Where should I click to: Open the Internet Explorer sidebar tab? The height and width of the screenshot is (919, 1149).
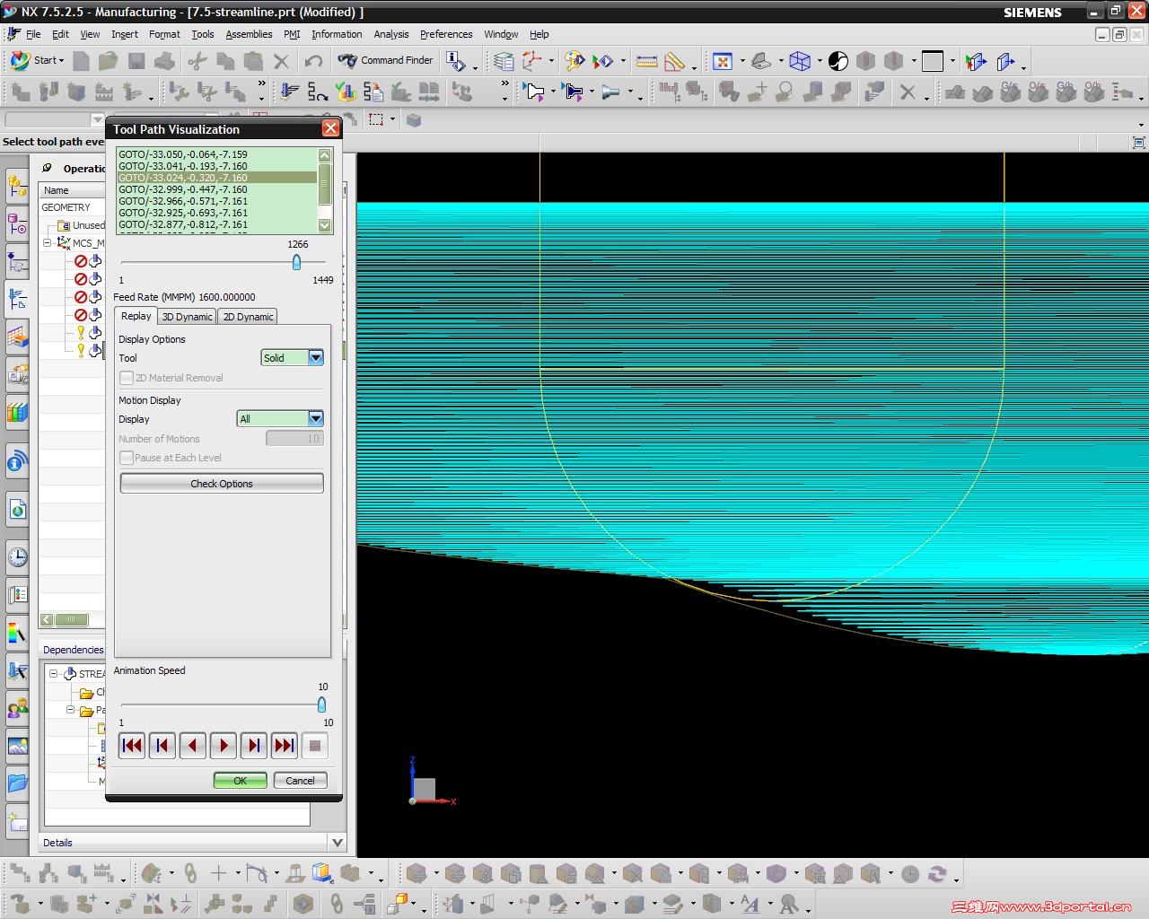pyautogui.click(x=17, y=509)
